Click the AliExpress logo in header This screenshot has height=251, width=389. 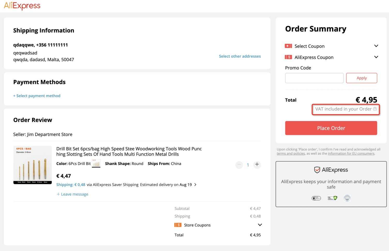pos(22,6)
